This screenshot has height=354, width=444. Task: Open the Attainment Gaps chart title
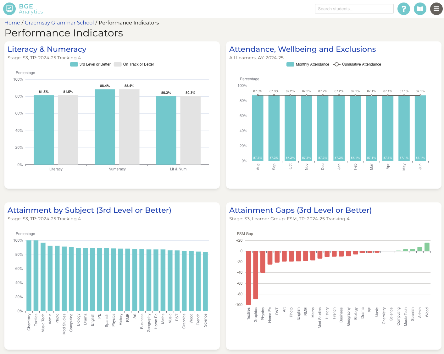click(x=300, y=210)
